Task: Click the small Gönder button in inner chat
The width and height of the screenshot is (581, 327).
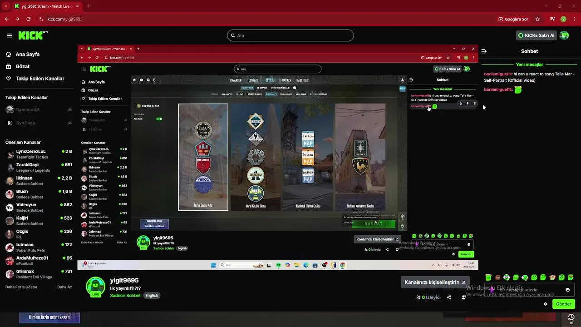Action: pyautogui.click(x=466, y=254)
